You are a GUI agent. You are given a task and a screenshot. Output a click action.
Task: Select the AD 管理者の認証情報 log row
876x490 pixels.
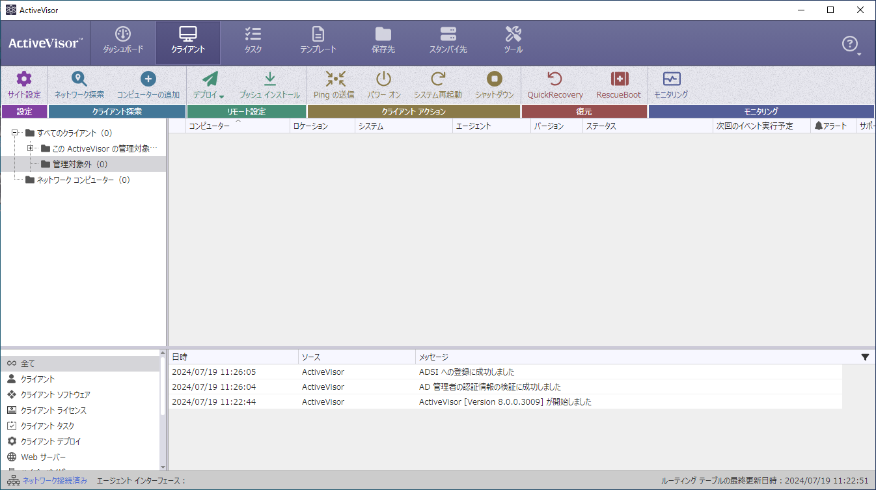[505, 387]
